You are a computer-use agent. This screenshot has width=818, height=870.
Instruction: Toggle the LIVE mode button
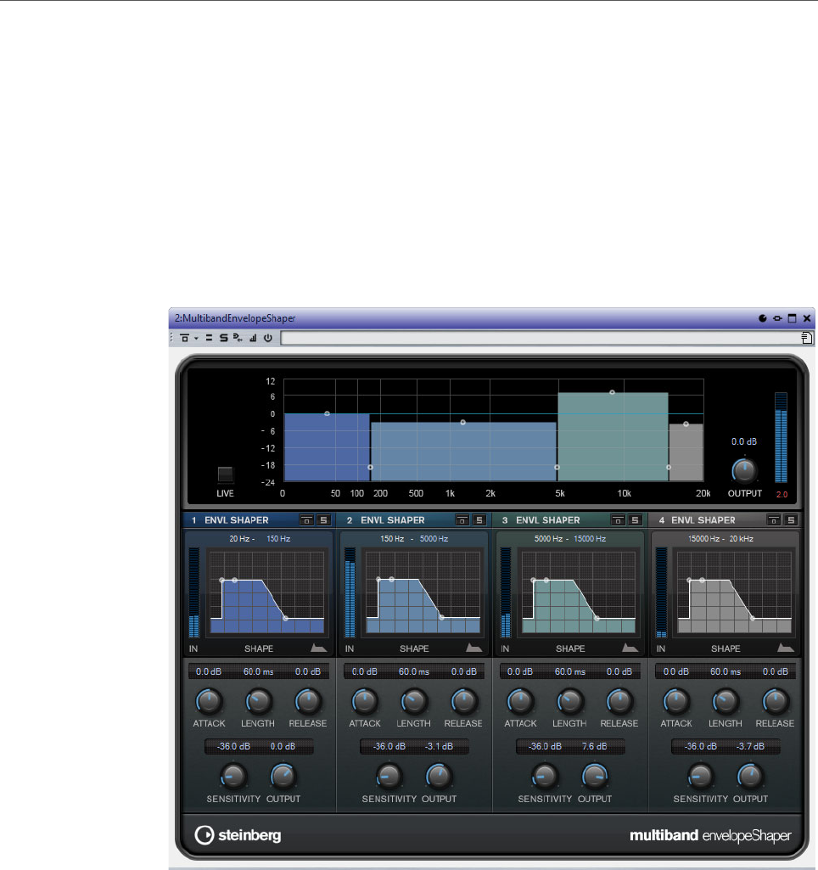[x=225, y=474]
